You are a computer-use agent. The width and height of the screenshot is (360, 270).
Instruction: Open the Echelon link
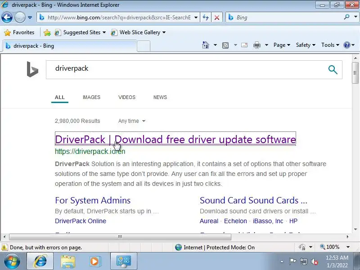point(235,221)
